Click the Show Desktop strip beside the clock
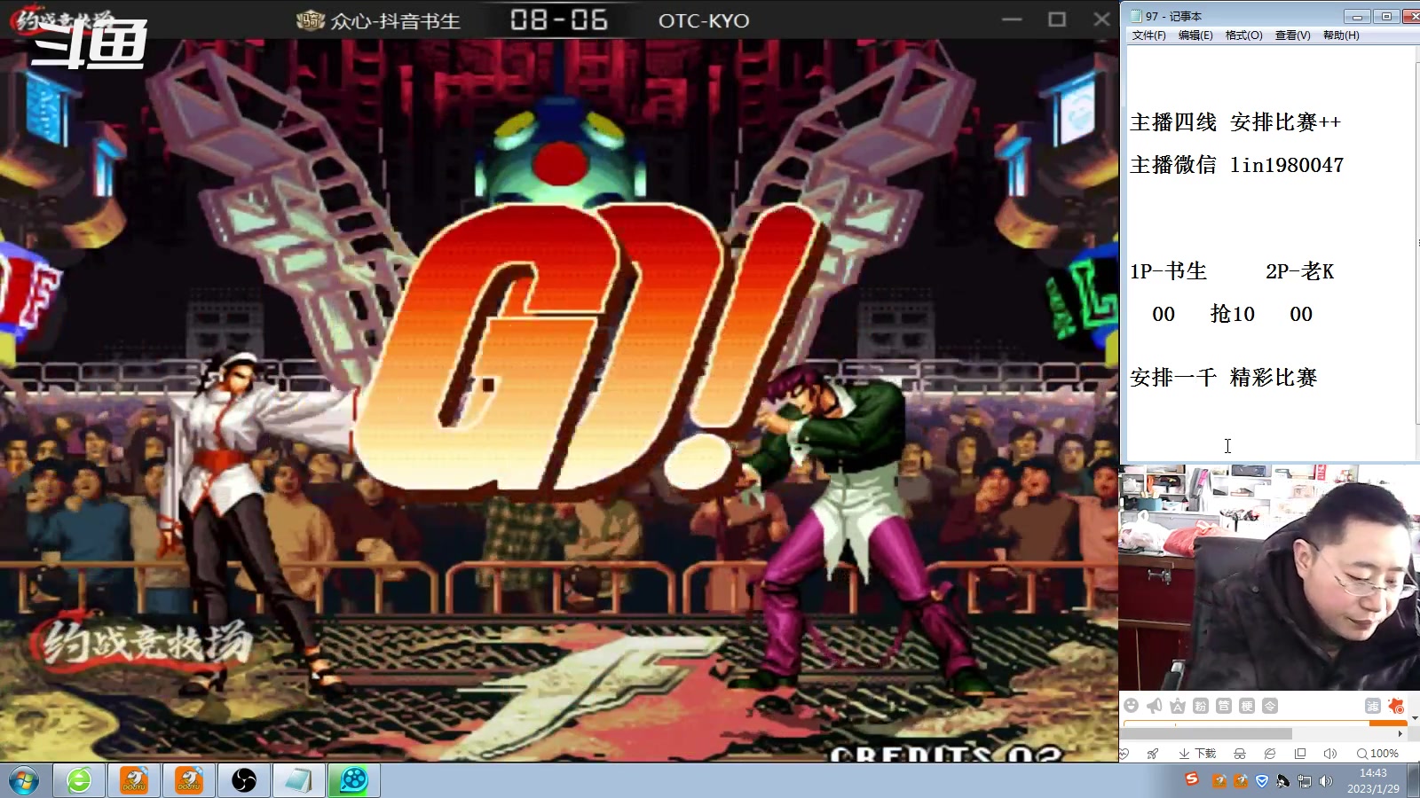This screenshot has width=1420, height=798. click(x=1414, y=781)
